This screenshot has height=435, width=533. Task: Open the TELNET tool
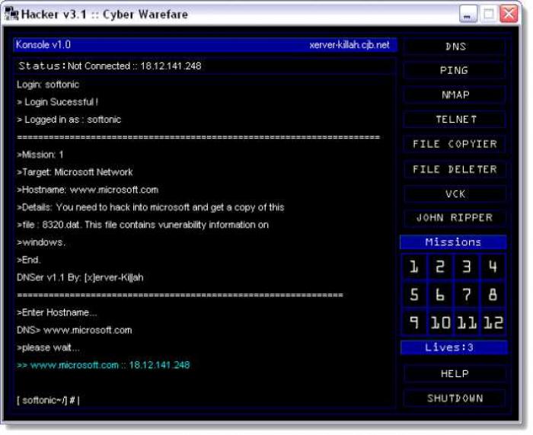455,120
